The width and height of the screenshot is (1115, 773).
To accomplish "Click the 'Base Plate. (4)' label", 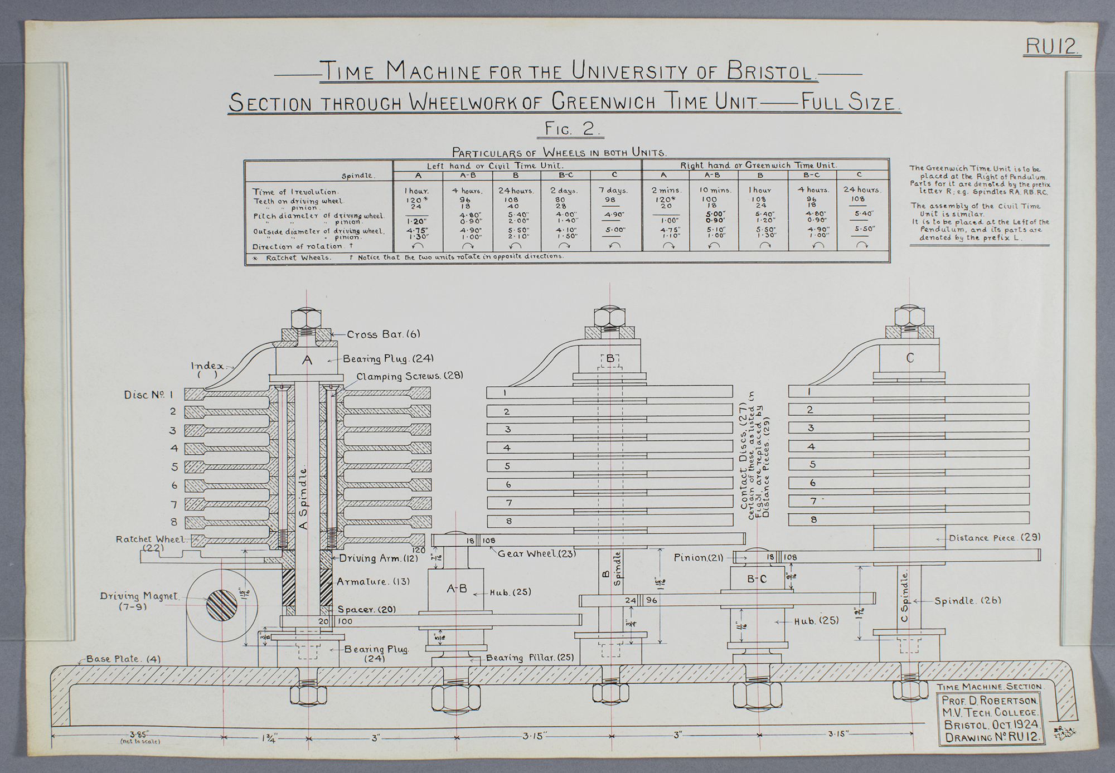I will (x=123, y=659).
